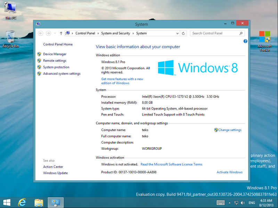Click Intel Xeon processor value text
Image resolution: width=278 pixels, height=208 pixels.
click(x=180, y=97)
